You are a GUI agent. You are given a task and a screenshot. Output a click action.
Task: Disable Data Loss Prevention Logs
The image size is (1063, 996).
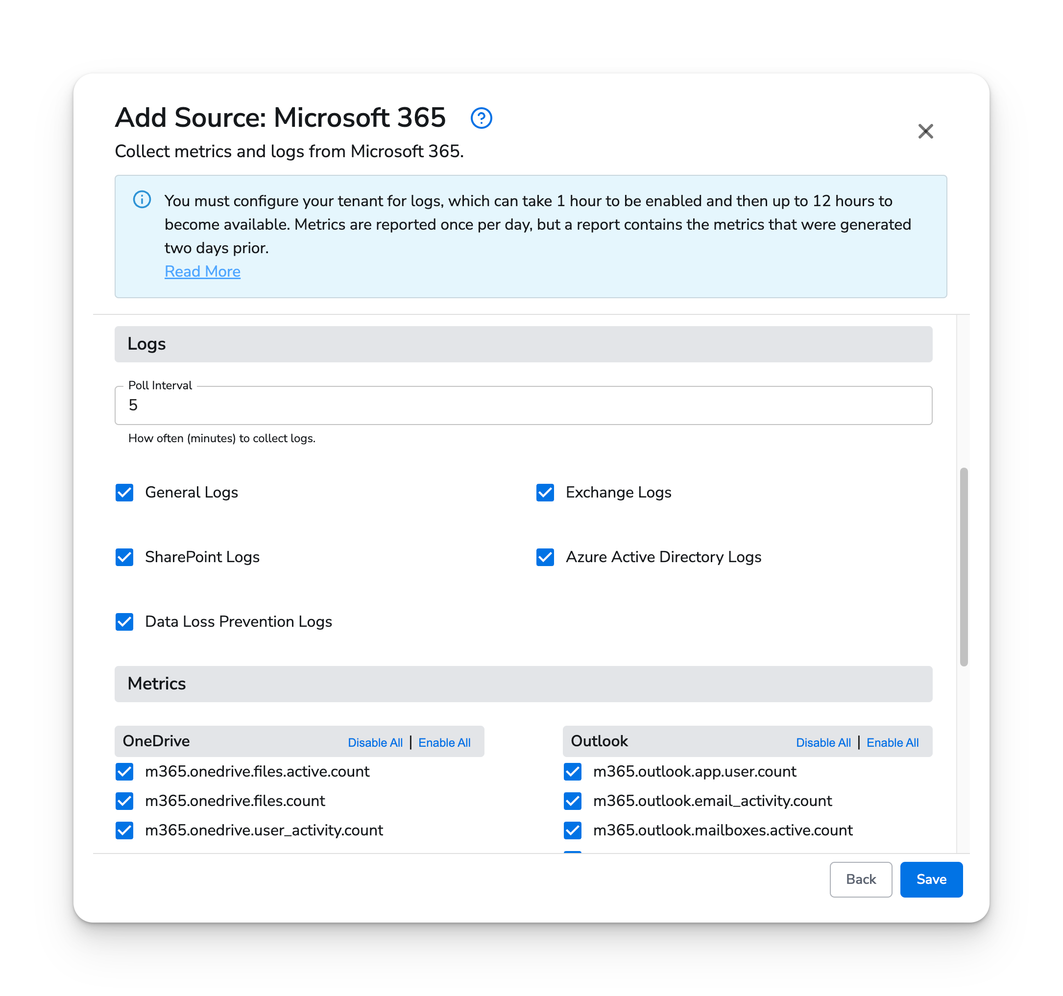[x=124, y=622]
